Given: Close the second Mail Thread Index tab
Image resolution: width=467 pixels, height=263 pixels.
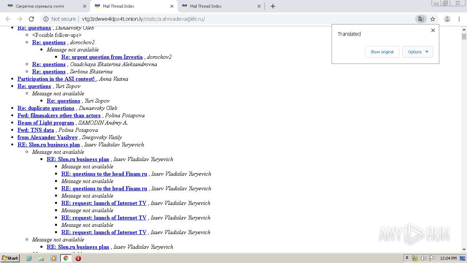Looking at the screenshot, I should click(259, 6).
